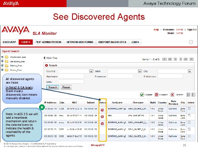Collapse the Search panel red icon
Screen dimensions: 198x148
(x=46, y=66)
